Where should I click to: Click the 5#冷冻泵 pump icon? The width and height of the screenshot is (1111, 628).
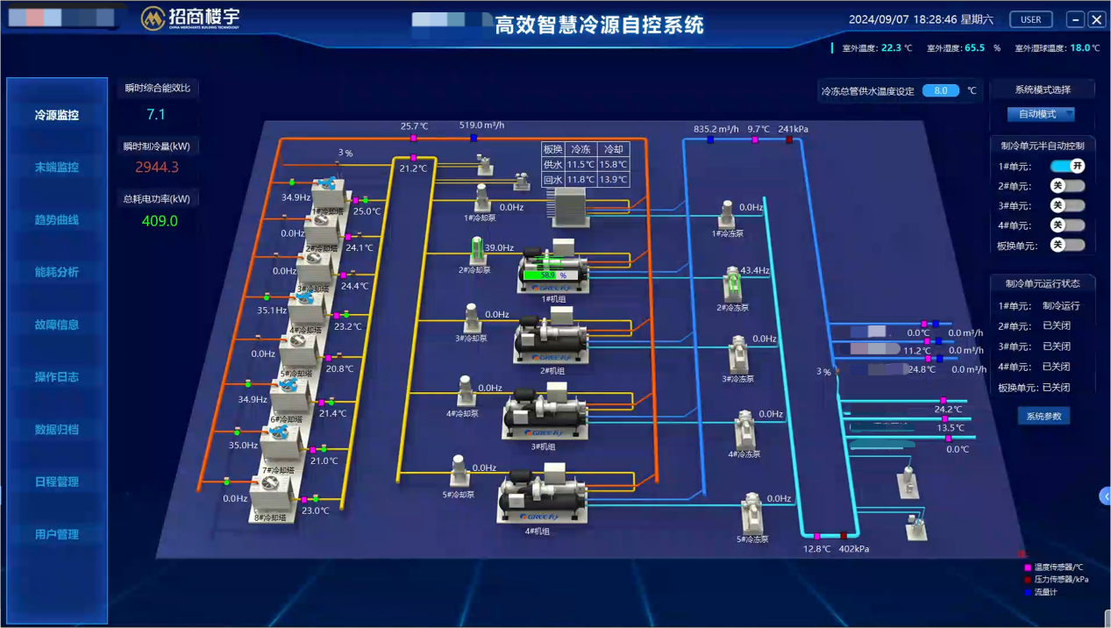(751, 513)
